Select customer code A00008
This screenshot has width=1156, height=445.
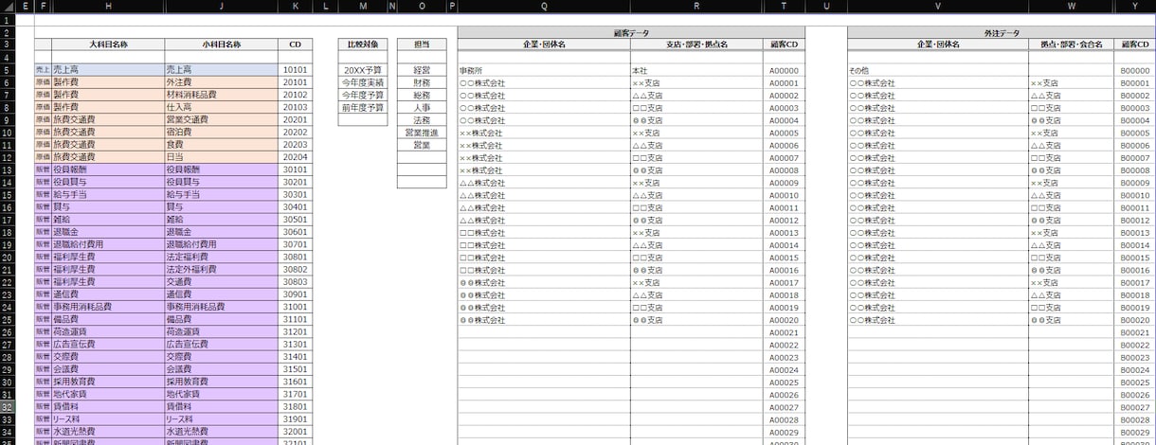pos(784,170)
